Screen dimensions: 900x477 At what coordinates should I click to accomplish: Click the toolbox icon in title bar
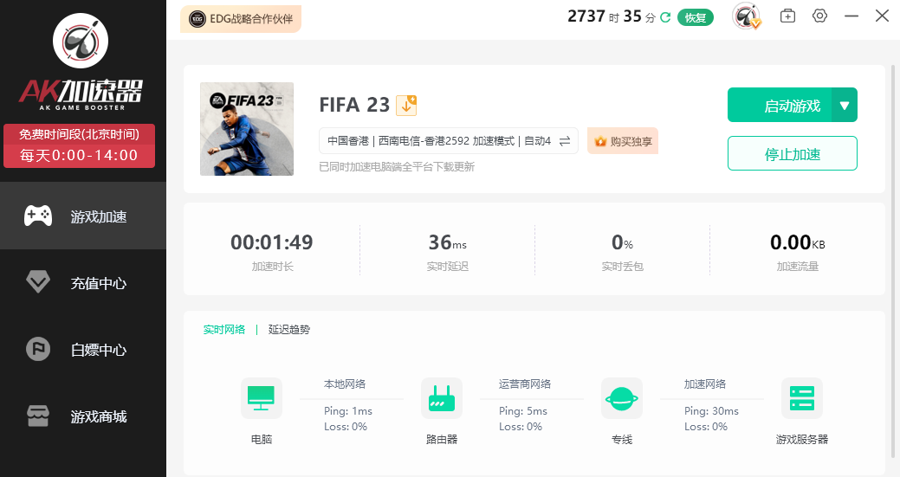[x=787, y=16]
